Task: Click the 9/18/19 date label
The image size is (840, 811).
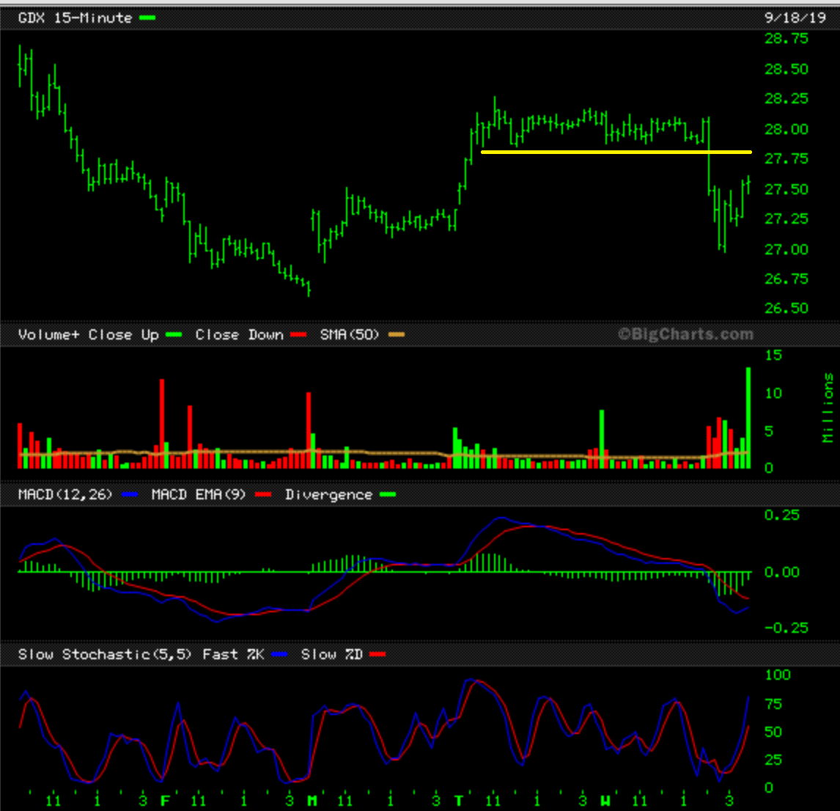Action: (x=795, y=18)
